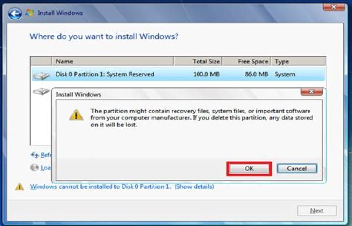Click the blue back arrow button
Viewport: 352px width, 226px height.
15,14
